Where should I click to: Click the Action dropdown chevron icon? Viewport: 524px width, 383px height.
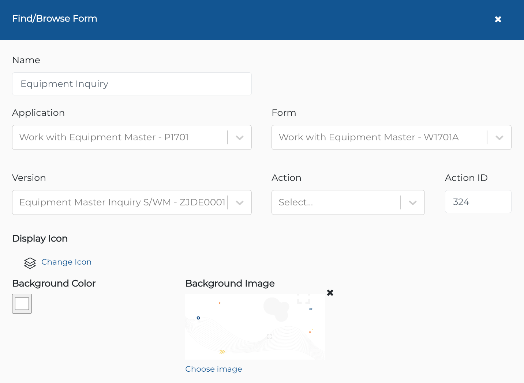coord(413,202)
